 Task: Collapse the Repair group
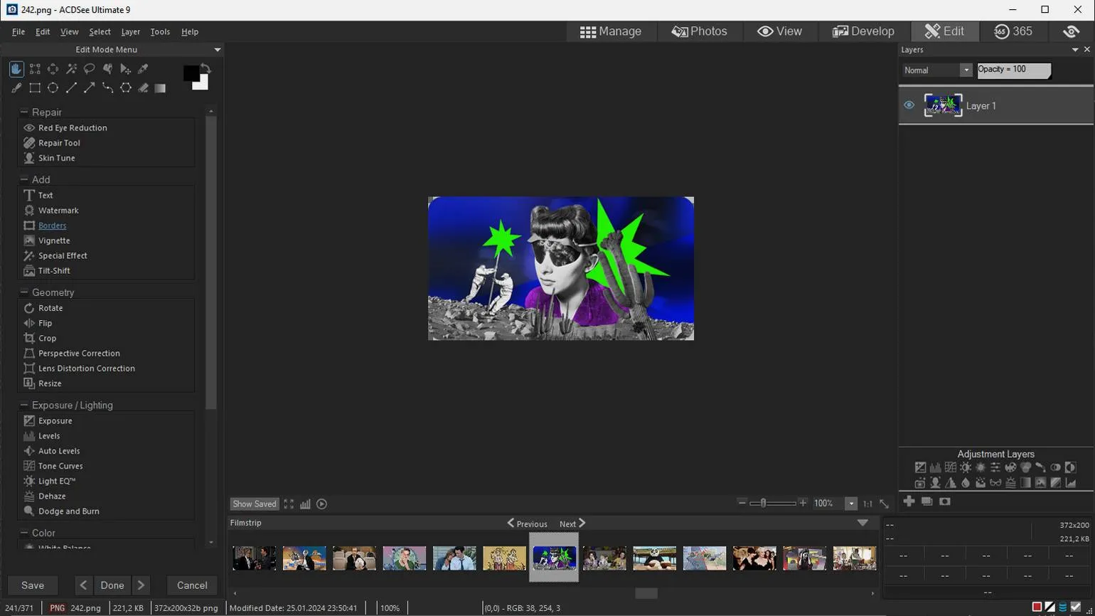tap(24, 112)
